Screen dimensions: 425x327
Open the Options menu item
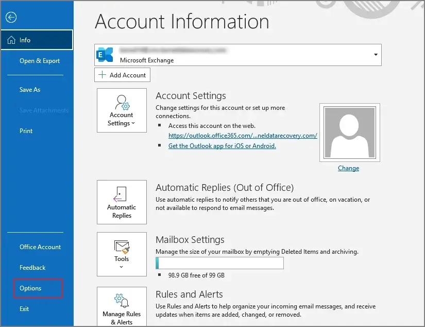(x=30, y=288)
